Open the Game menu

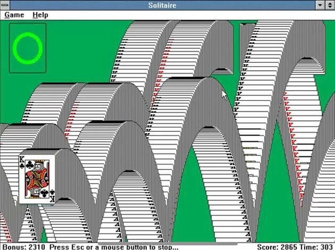coord(14,15)
